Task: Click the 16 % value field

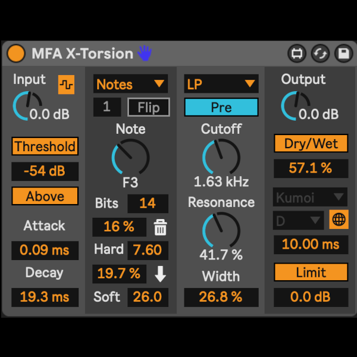Action: click(120, 227)
